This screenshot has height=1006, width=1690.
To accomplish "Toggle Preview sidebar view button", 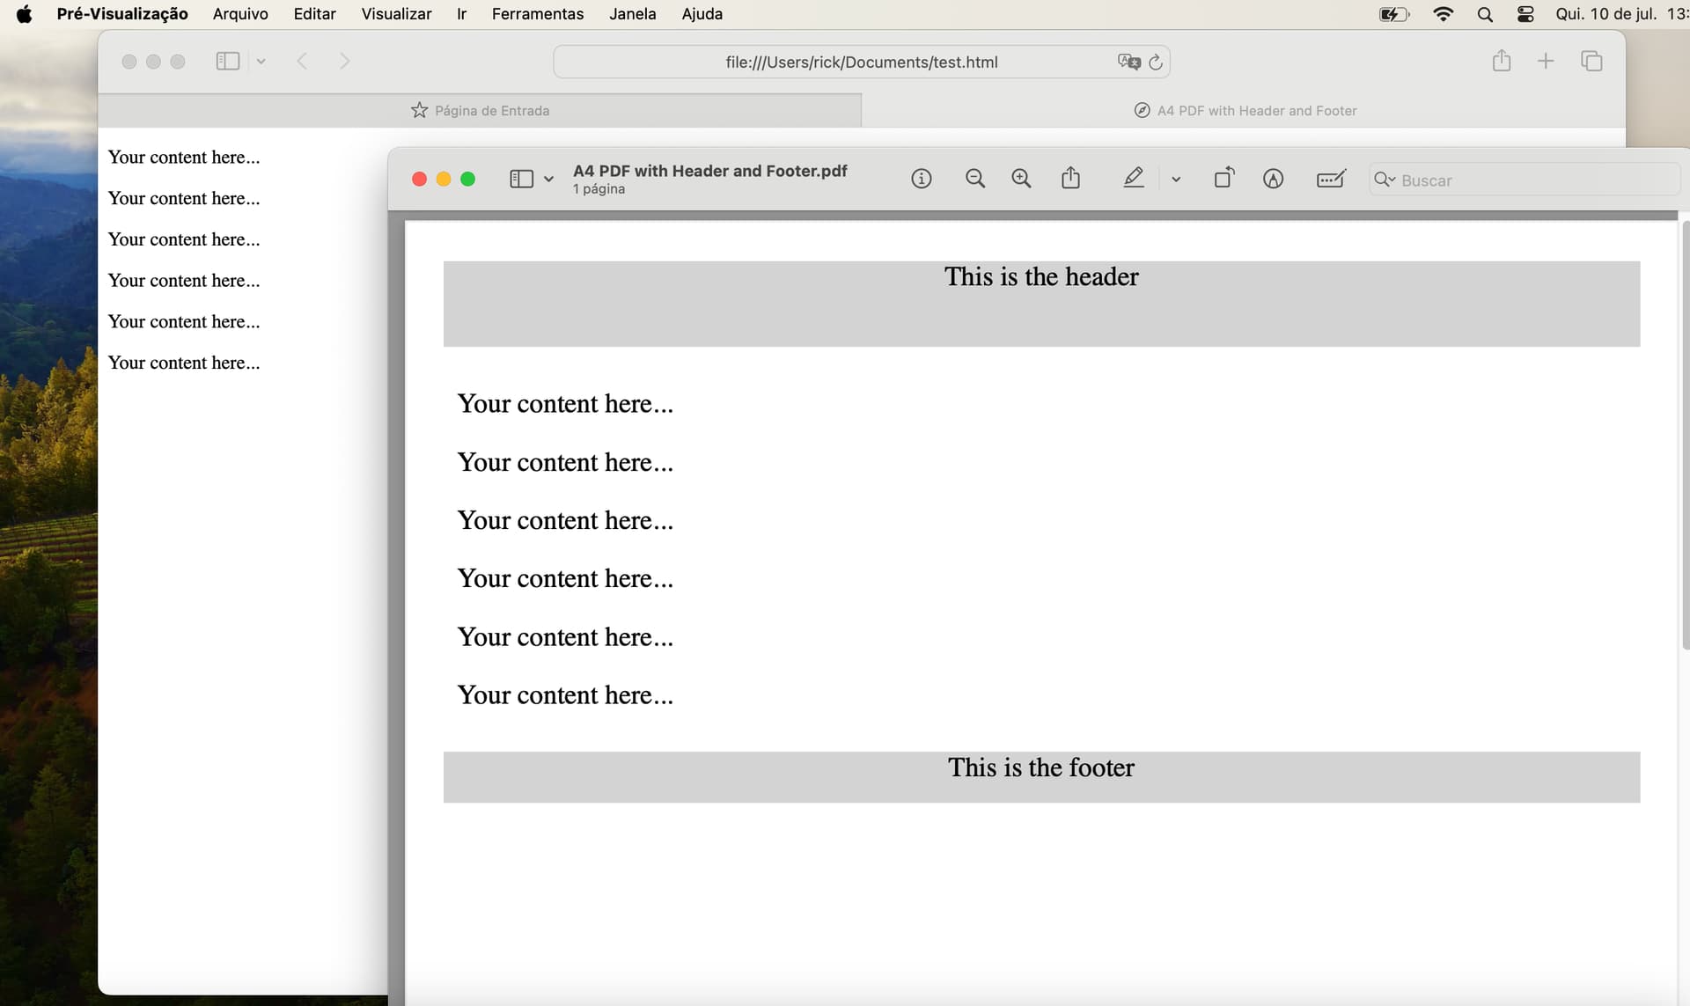I will tap(521, 179).
